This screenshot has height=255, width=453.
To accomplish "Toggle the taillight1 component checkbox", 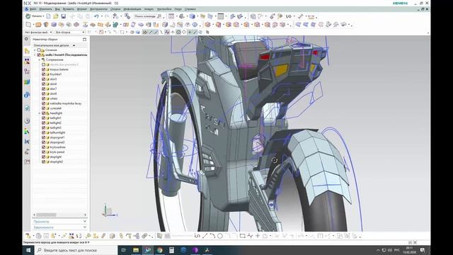I will coord(44,118).
